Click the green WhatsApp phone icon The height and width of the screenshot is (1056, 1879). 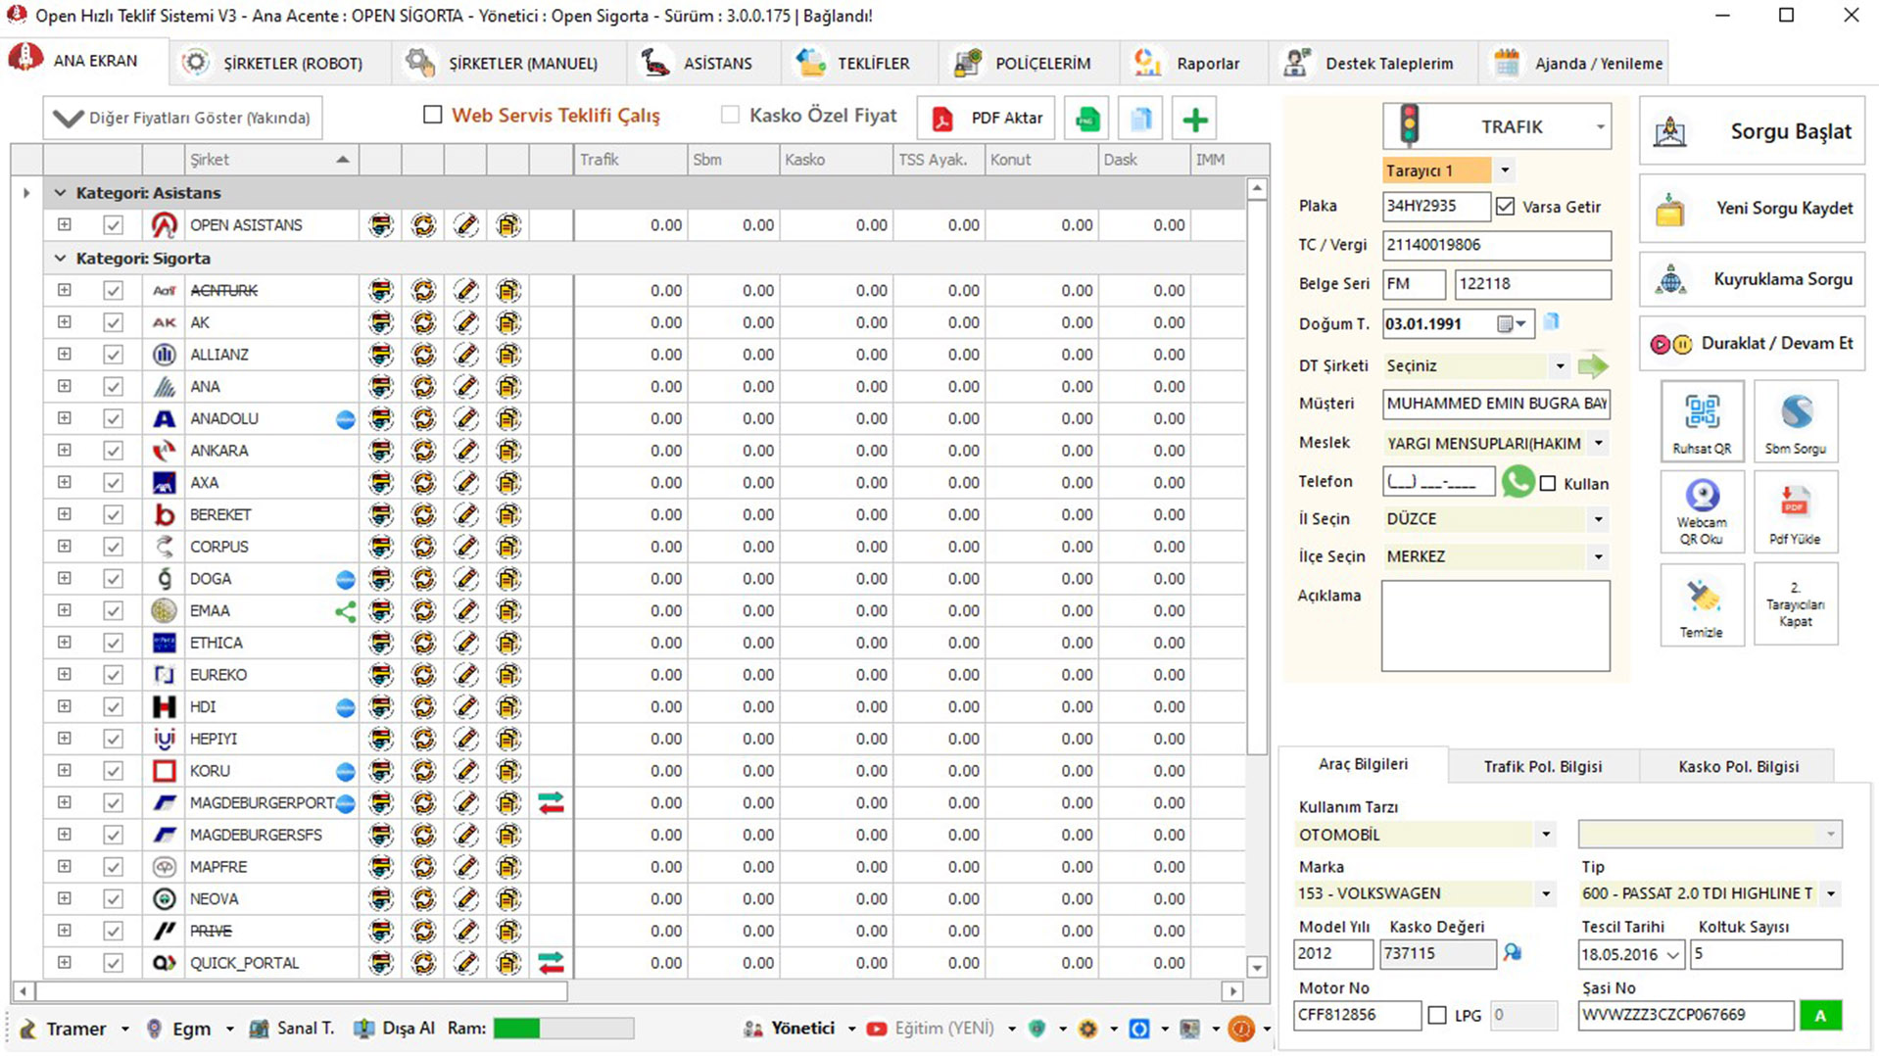click(x=1518, y=482)
